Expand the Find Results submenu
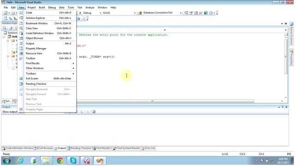 [x=47, y=63]
